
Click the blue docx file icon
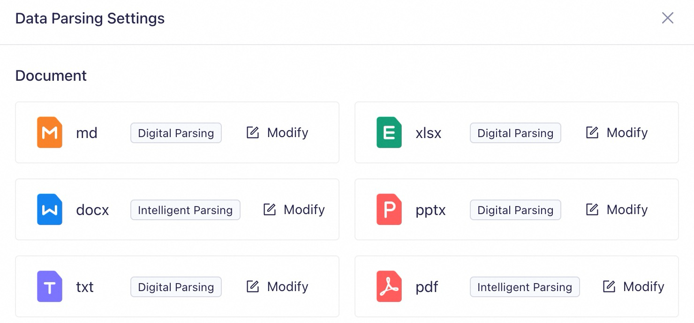(x=50, y=209)
